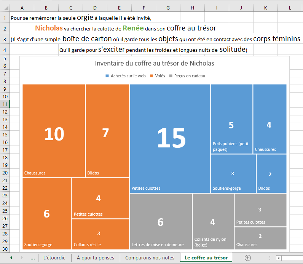The height and width of the screenshot is (264, 303).
Task: Click the blue Achetés sur le web legend swatch
Action: point(107,76)
